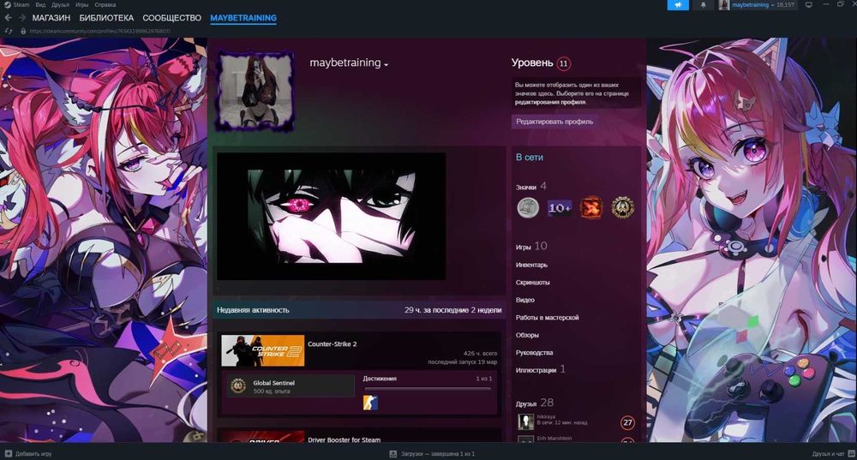Click Загрузки завершена download status text

point(437,454)
